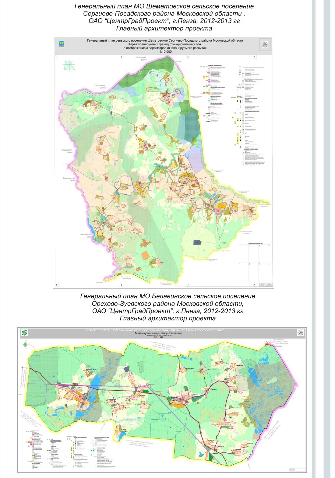Click the vertical gray strip at right edge
This screenshot has height=478, width=335.
pos(326,239)
